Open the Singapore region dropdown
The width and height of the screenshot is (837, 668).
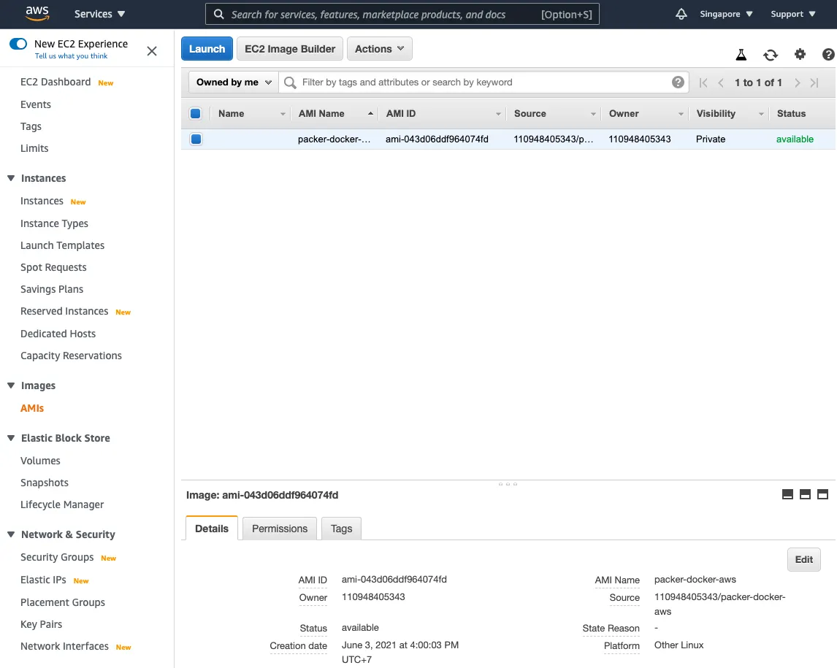726,14
